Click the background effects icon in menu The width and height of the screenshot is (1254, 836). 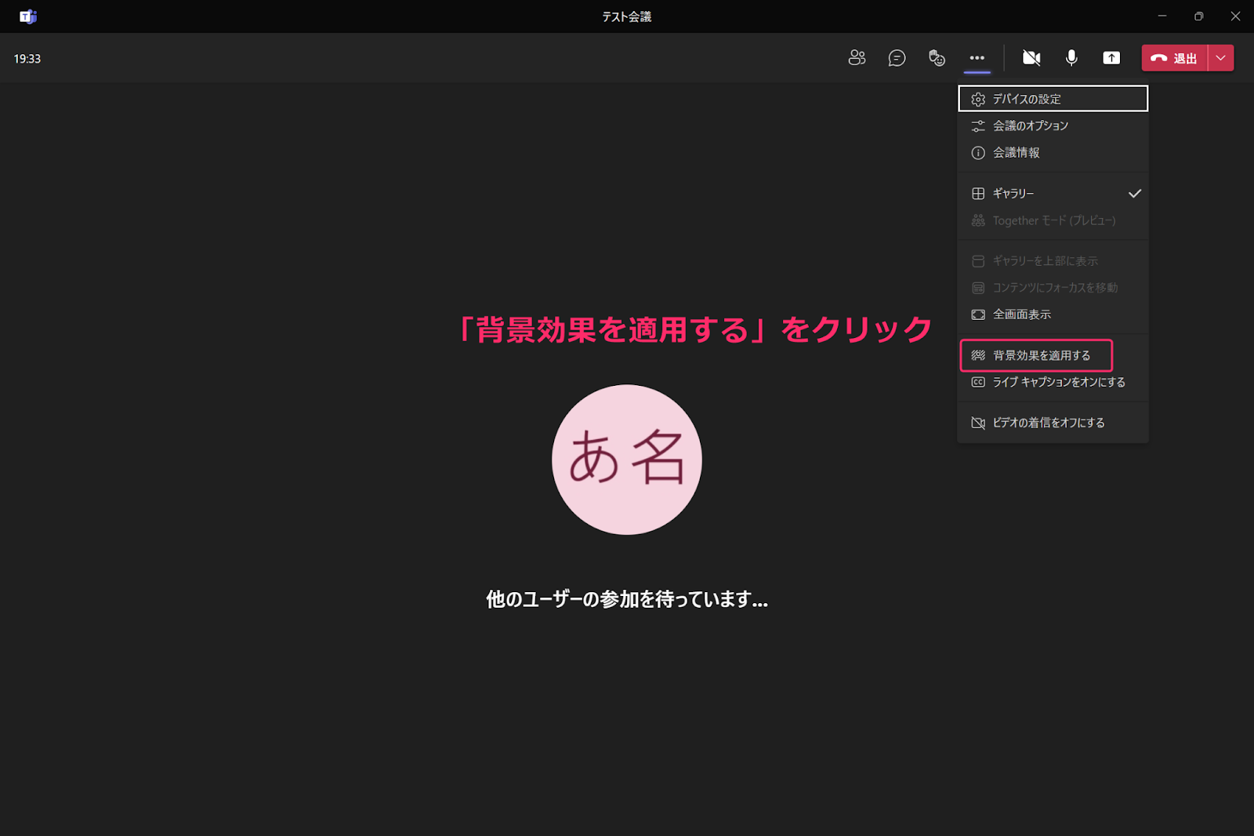[x=978, y=355]
